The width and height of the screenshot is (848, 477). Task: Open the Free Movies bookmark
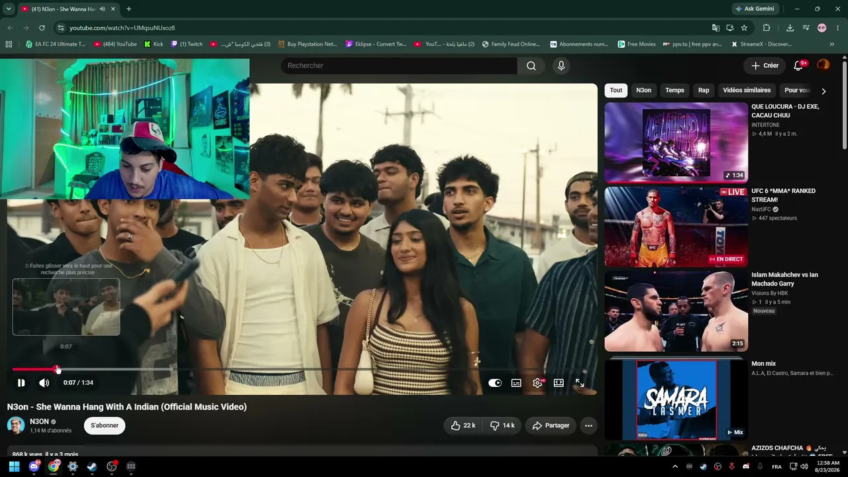tap(637, 44)
